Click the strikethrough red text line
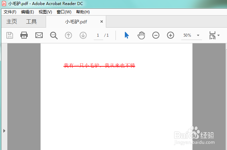 coord(99,65)
